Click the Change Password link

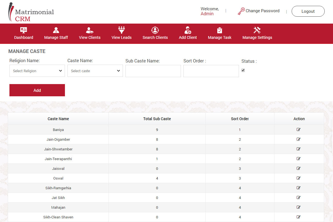pyautogui.click(x=262, y=11)
